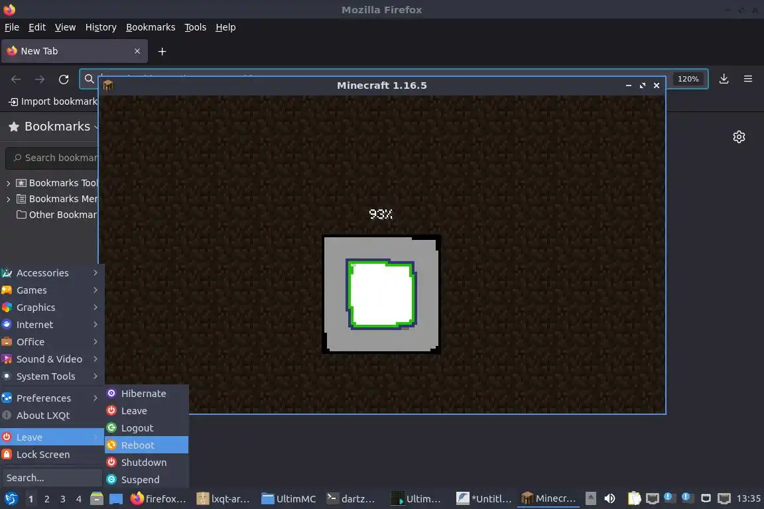Screen dimensions: 764x509
Task: Click show desktop icon in panel
Action: [x=116, y=498]
